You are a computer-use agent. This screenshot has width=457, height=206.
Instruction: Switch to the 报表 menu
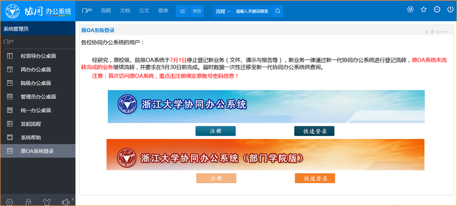tap(163, 10)
